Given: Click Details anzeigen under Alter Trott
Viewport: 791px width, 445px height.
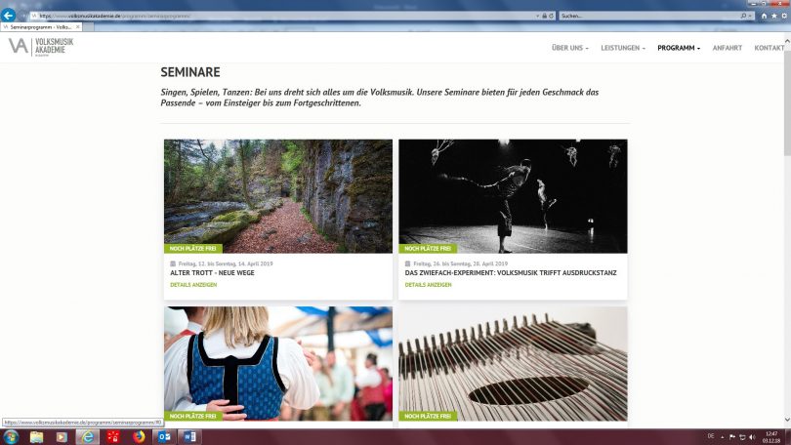Looking at the screenshot, I should coord(193,285).
